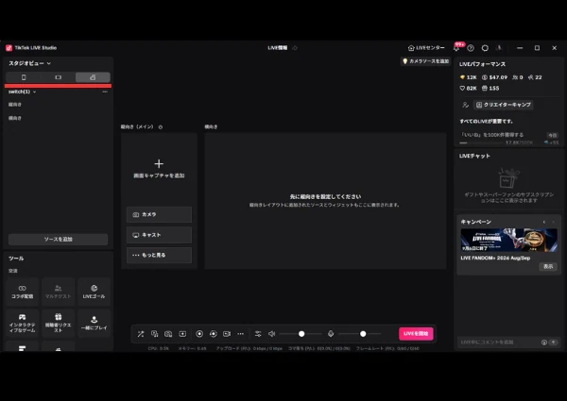This screenshot has width=567, height=401.
Task: Click the replay capture circular icon
Action: point(213,334)
